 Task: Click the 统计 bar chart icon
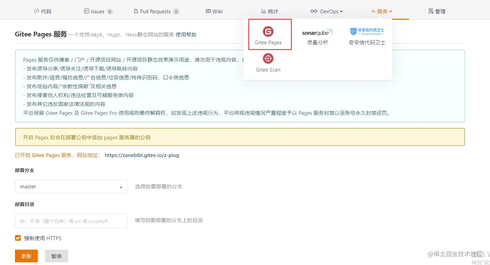click(x=264, y=11)
